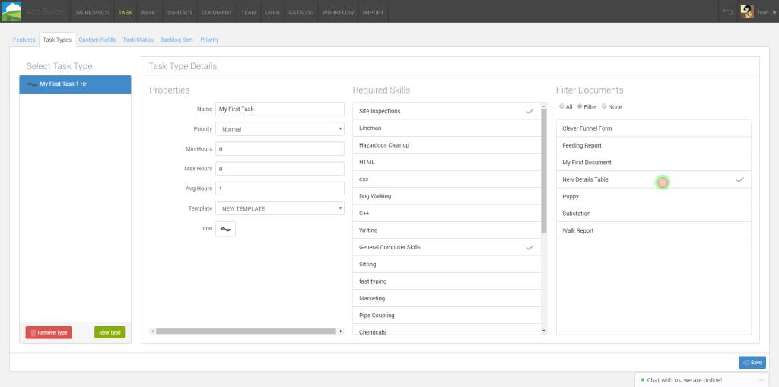Select the C++ skill row
The width and height of the screenshot is (779, 387).
[x=447, y=213]
